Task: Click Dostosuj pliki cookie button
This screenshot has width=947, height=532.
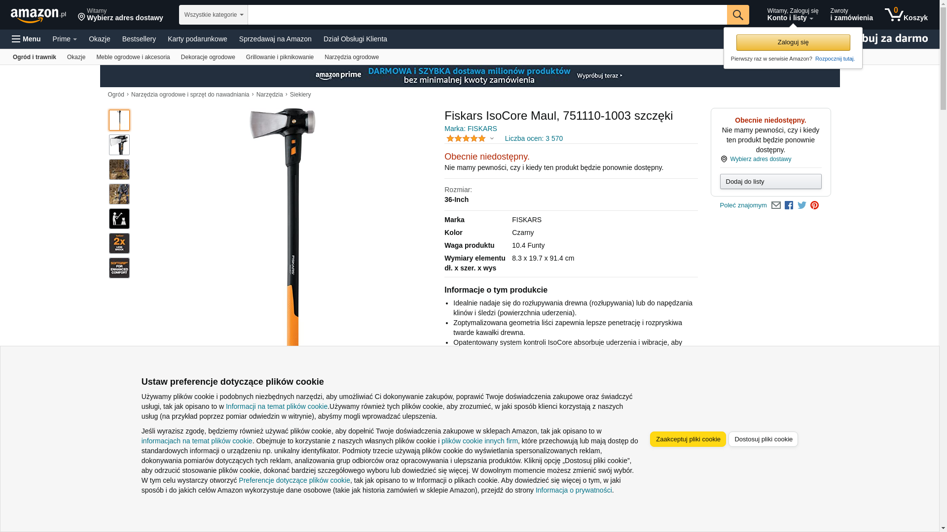Action: [763, 439]
